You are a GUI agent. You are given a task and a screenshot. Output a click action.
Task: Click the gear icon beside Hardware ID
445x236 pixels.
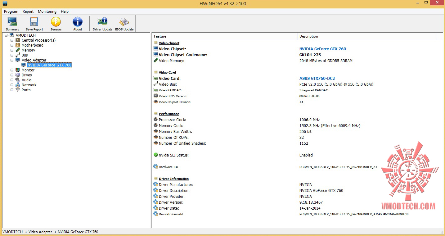click(156, 167)
